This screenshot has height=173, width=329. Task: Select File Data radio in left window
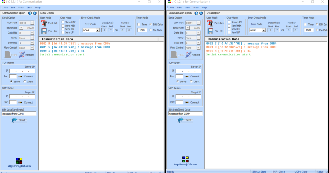(x=151, y=30)
